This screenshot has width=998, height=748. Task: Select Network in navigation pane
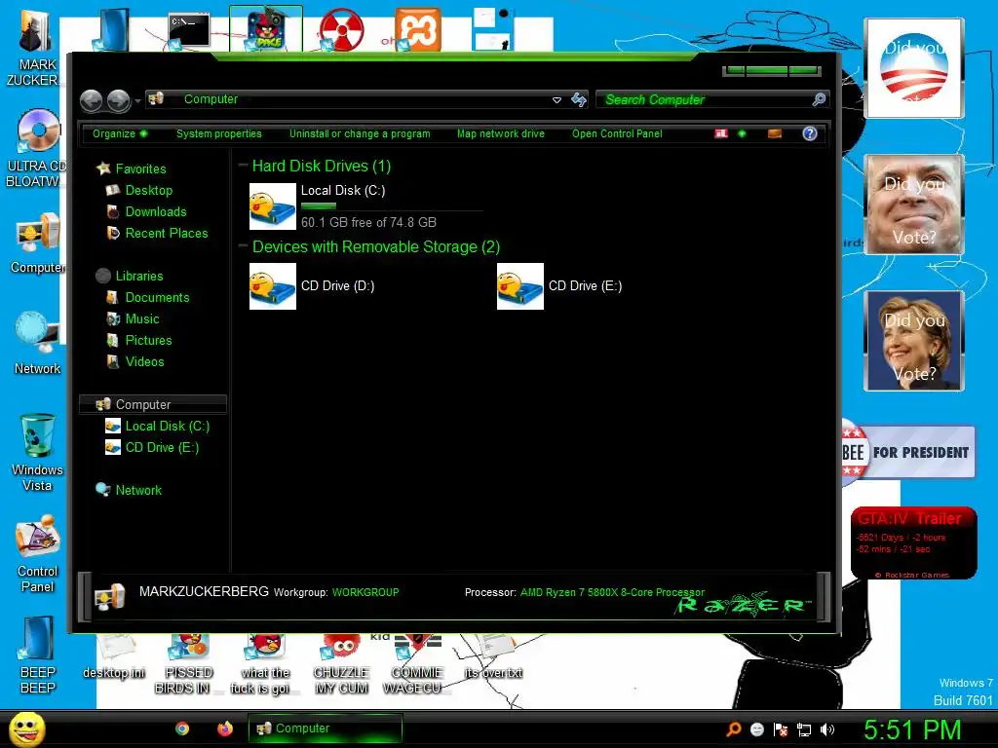coord(138,491)
